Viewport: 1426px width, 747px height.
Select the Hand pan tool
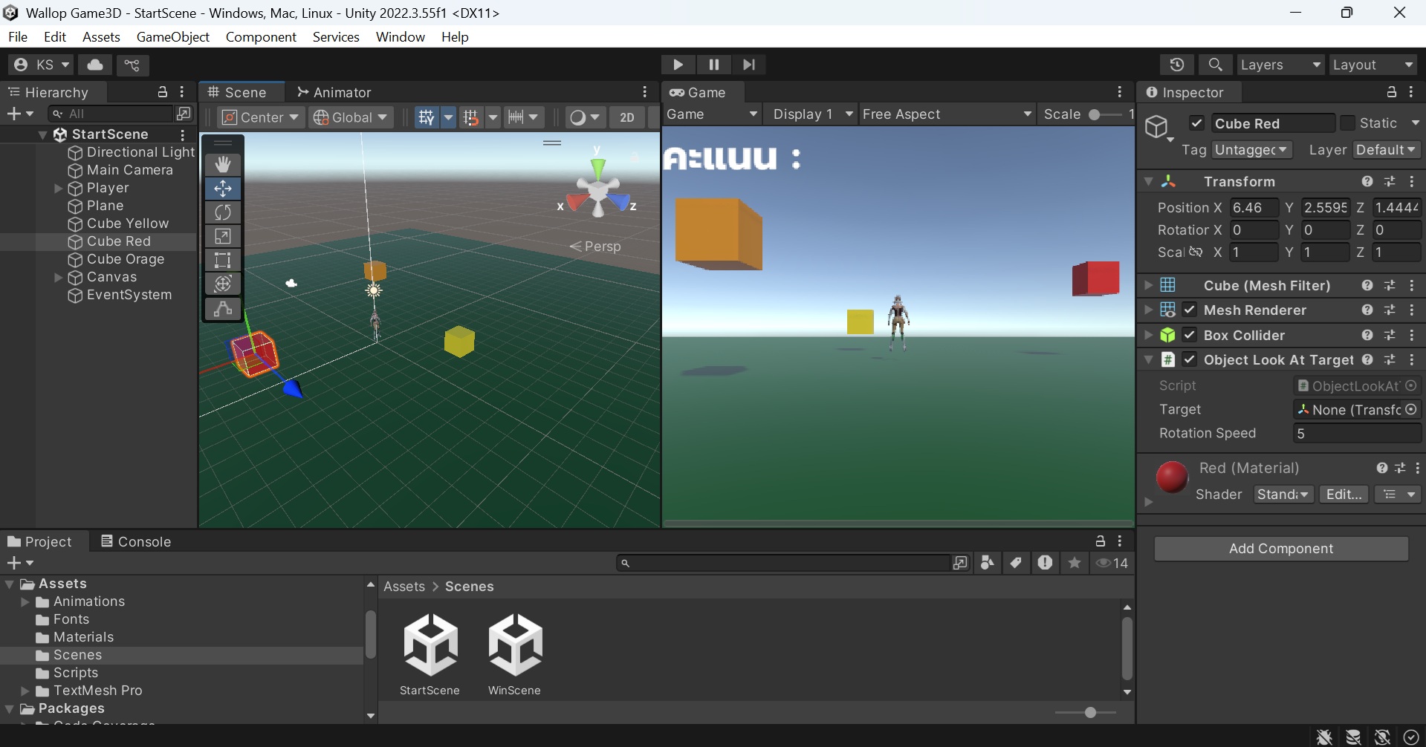pyautogui.click(x=222, y=163)
